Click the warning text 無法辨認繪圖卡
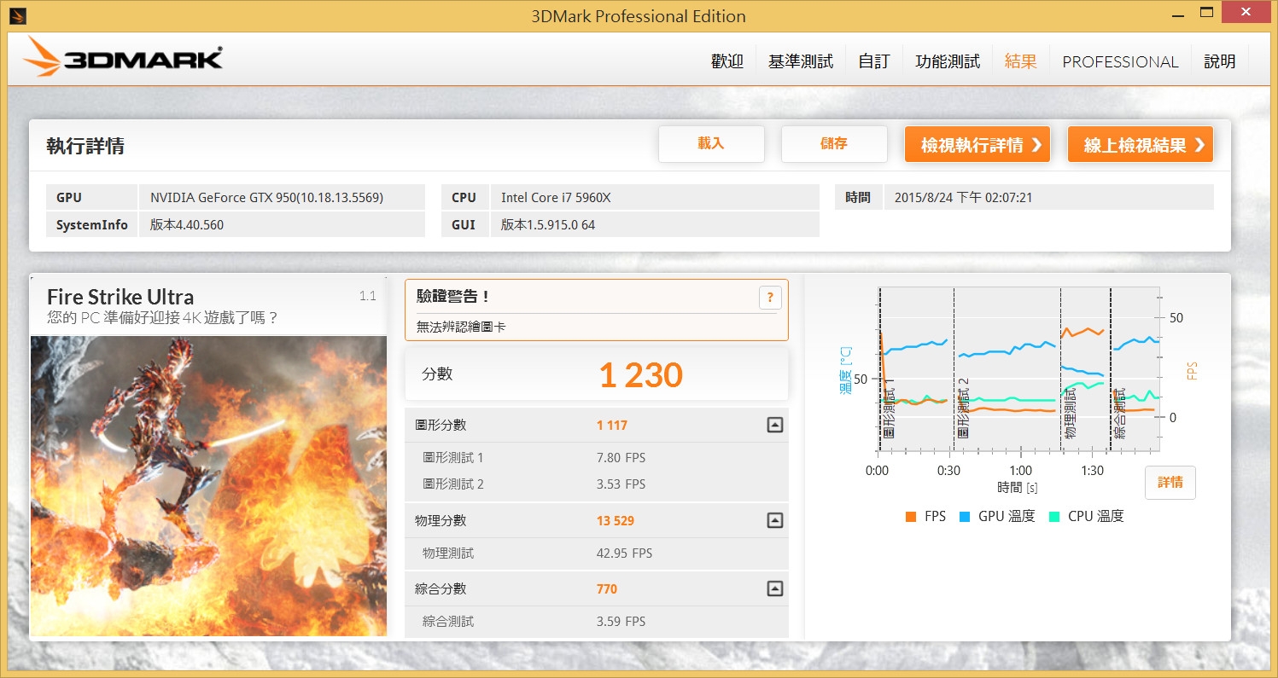 point(461,327)
